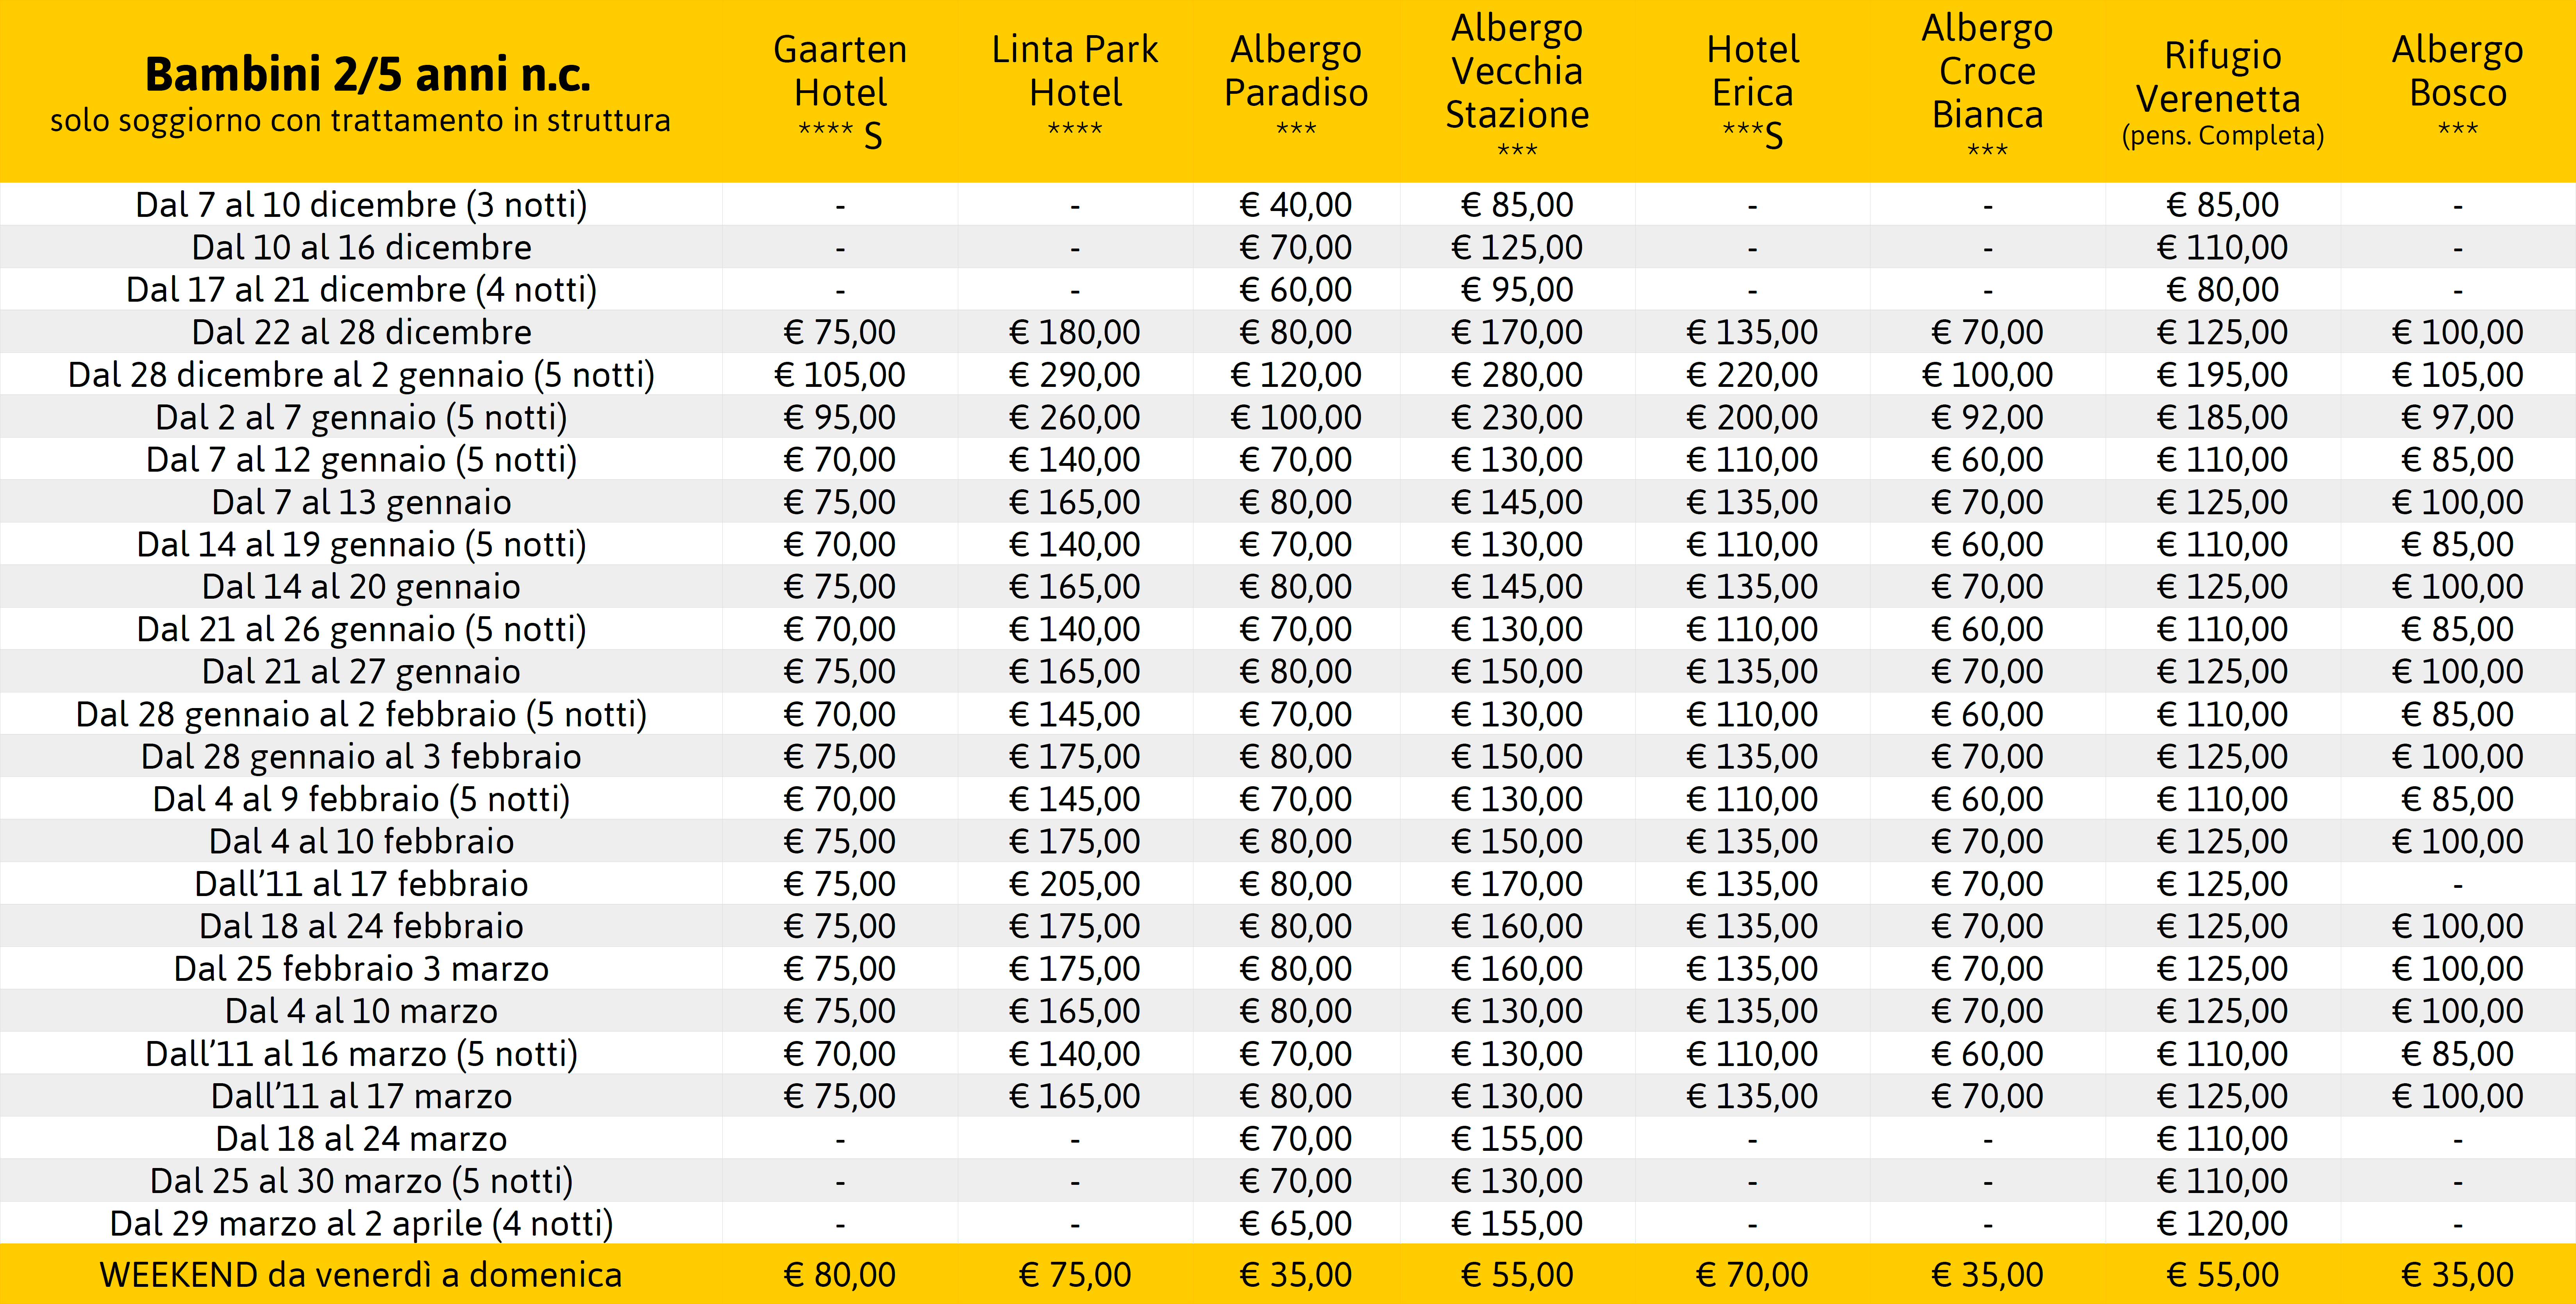Image resolution: width=2576 pixels, height=1304 pixels.
Task: Click Vecchia Stazione € 125,00 for 10-16 dicembre
Action: (1517, 248)
